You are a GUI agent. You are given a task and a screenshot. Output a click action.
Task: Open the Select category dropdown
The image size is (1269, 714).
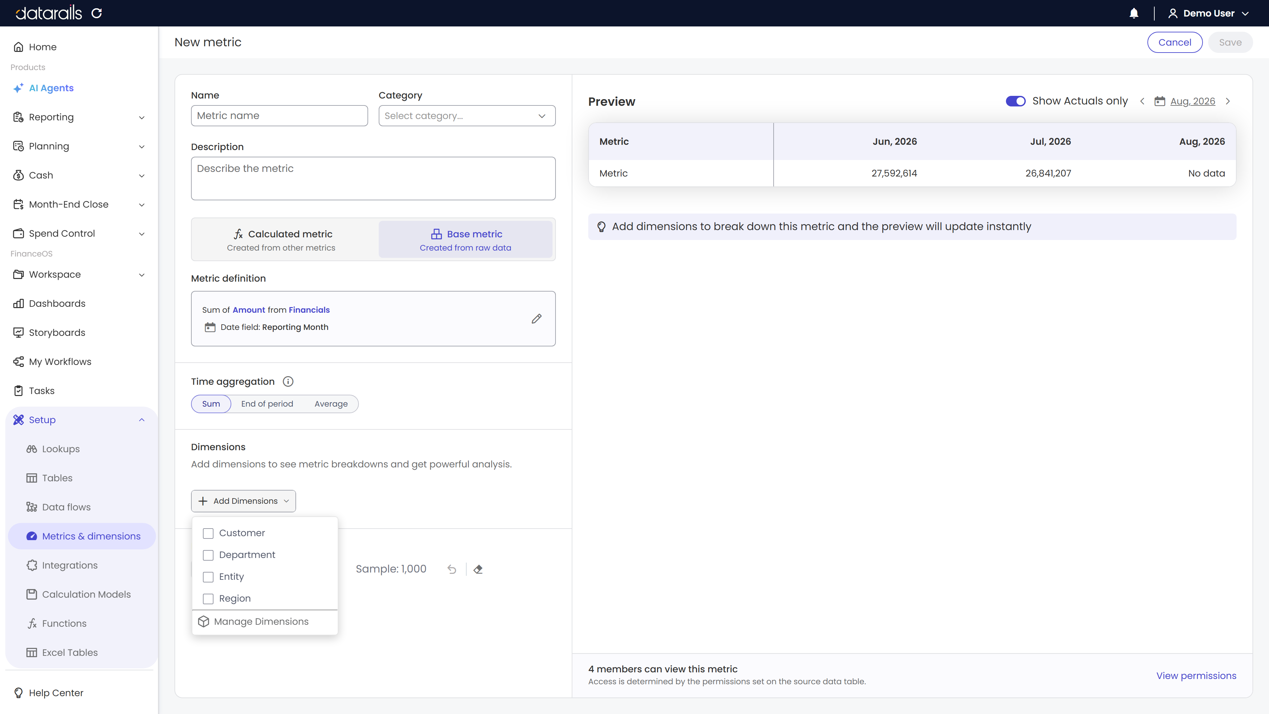(467, 116)
